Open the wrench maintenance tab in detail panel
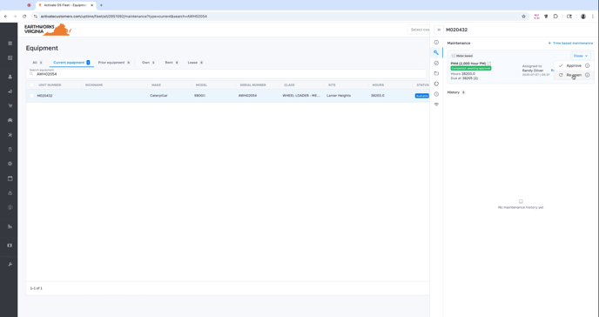Viewport: 599px width, 317px height. tap(436, 53)
